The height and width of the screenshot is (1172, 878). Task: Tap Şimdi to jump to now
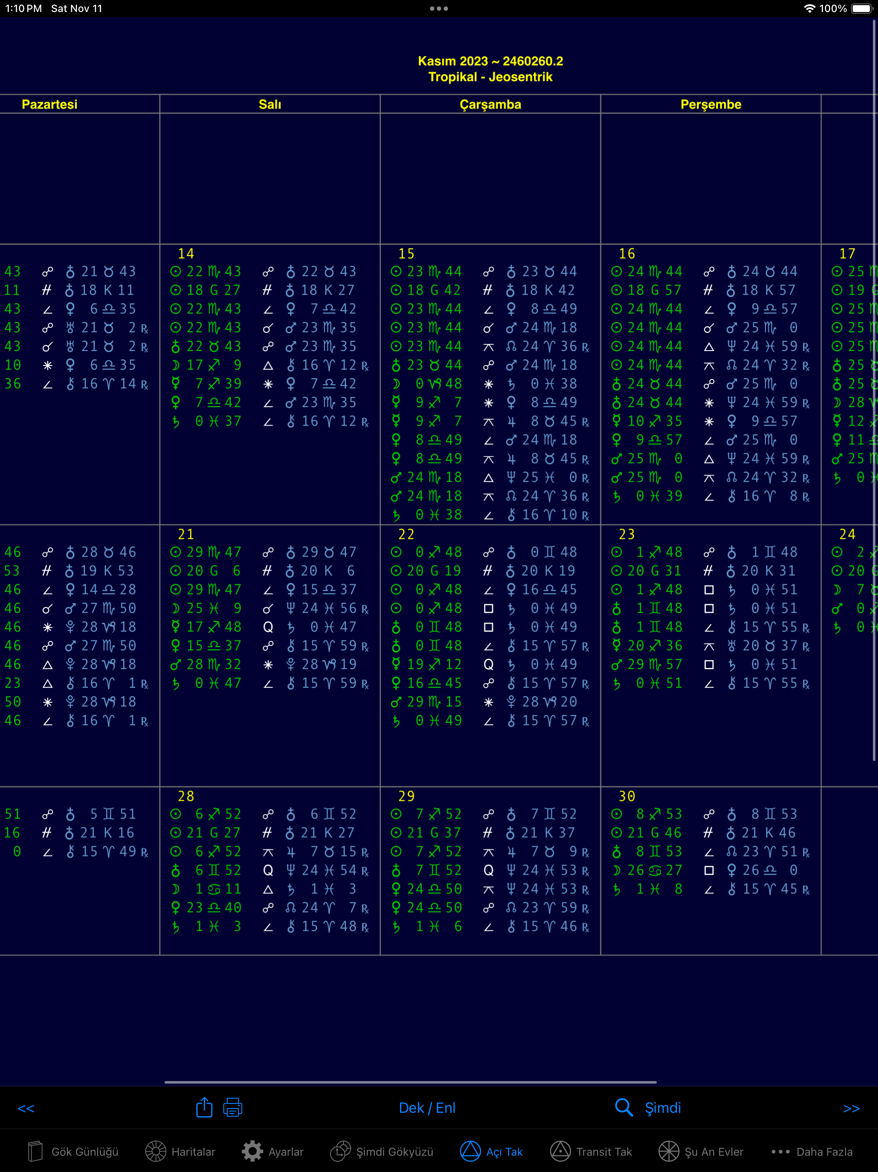point(662,1108)
